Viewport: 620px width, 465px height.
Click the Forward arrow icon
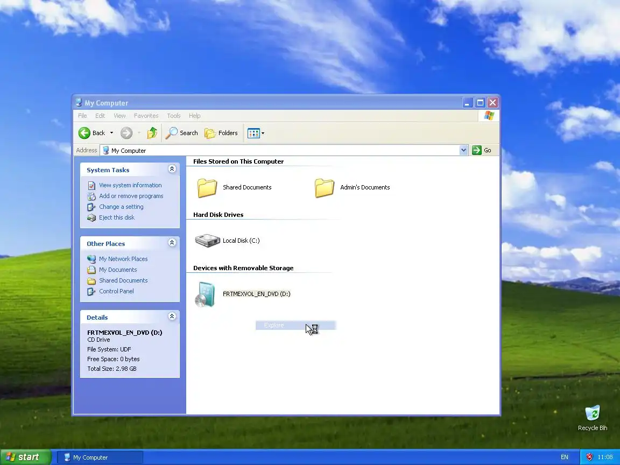(126, 133)
